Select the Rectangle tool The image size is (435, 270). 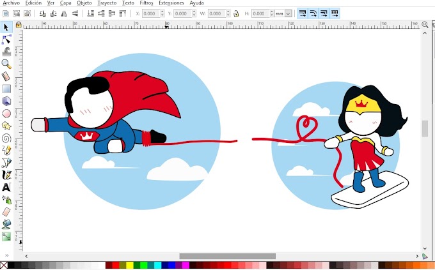6,89
